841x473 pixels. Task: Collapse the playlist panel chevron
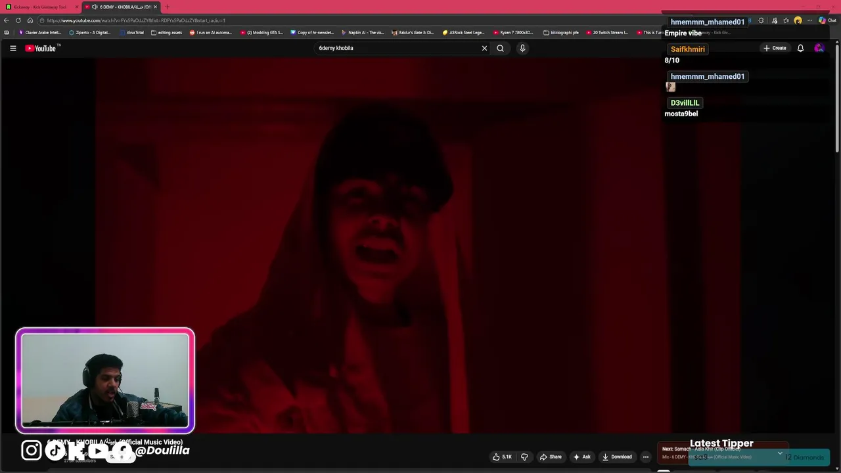point(780,453)
